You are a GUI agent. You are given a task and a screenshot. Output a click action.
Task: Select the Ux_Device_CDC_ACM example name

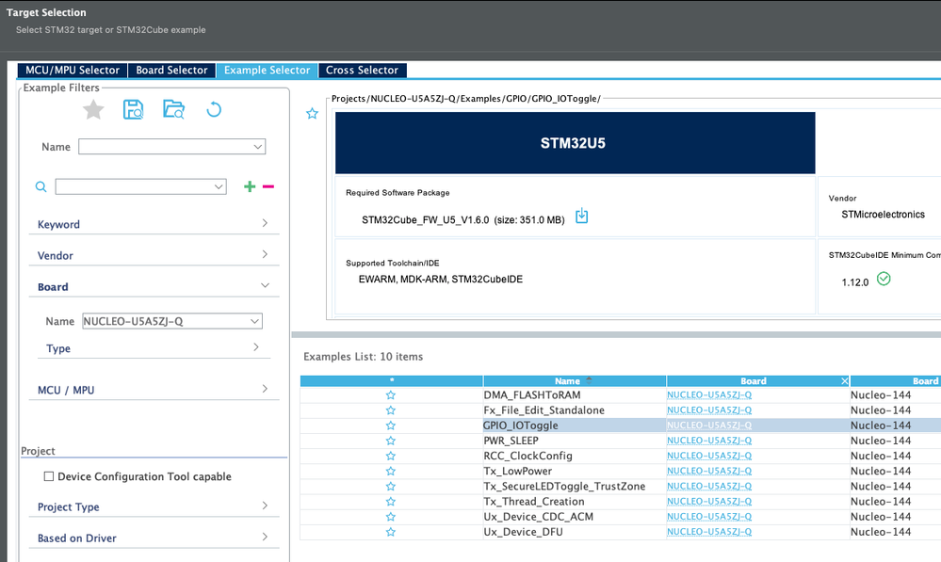(x=538, y=517)
